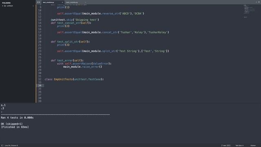Screen dimensions: 261x147
Task: Click 'Ran 4 tests in 0.000s' output
Action: click(17, 118)
